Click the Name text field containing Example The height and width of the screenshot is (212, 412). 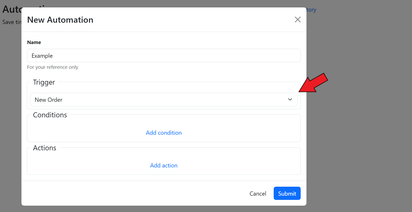163,56
